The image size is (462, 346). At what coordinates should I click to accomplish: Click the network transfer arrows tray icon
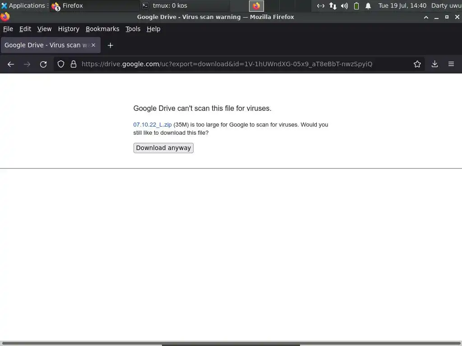click(x=333, y=6)
